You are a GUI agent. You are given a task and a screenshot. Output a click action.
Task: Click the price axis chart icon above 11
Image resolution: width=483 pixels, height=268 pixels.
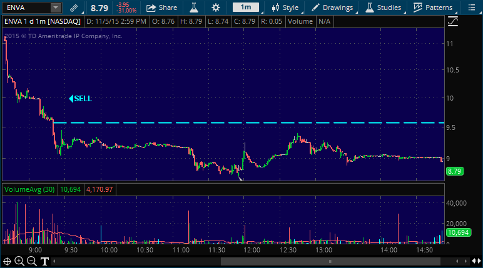coord(453,21)
